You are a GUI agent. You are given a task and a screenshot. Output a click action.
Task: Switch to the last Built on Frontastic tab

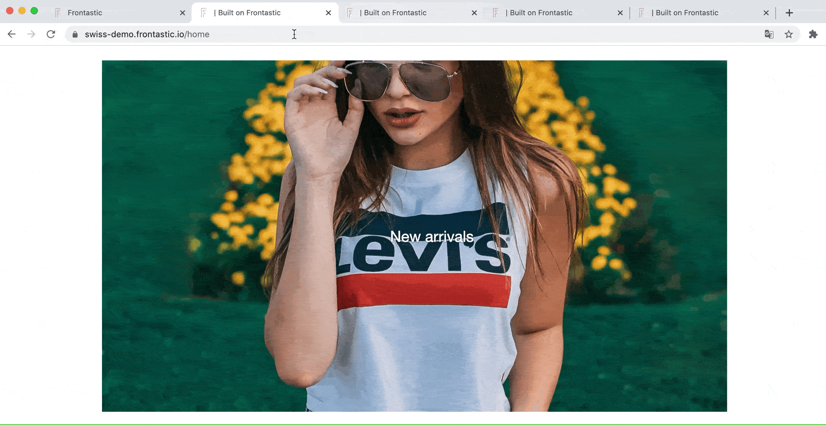coord(702,13)
